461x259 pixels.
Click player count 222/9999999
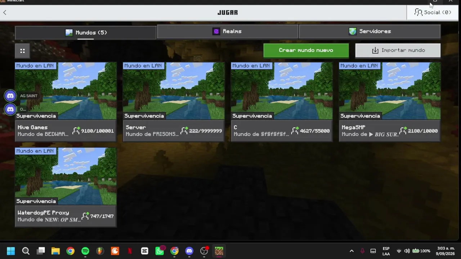pyautogui.click(x=205, y=131)
